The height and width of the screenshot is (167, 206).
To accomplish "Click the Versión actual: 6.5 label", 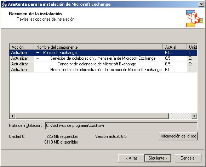I will pyautogui.click(x=111, y=136).
